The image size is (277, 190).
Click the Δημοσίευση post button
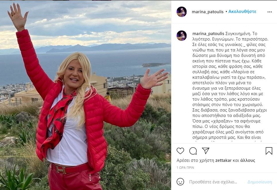pyautogui.click(x=260, y=182)
